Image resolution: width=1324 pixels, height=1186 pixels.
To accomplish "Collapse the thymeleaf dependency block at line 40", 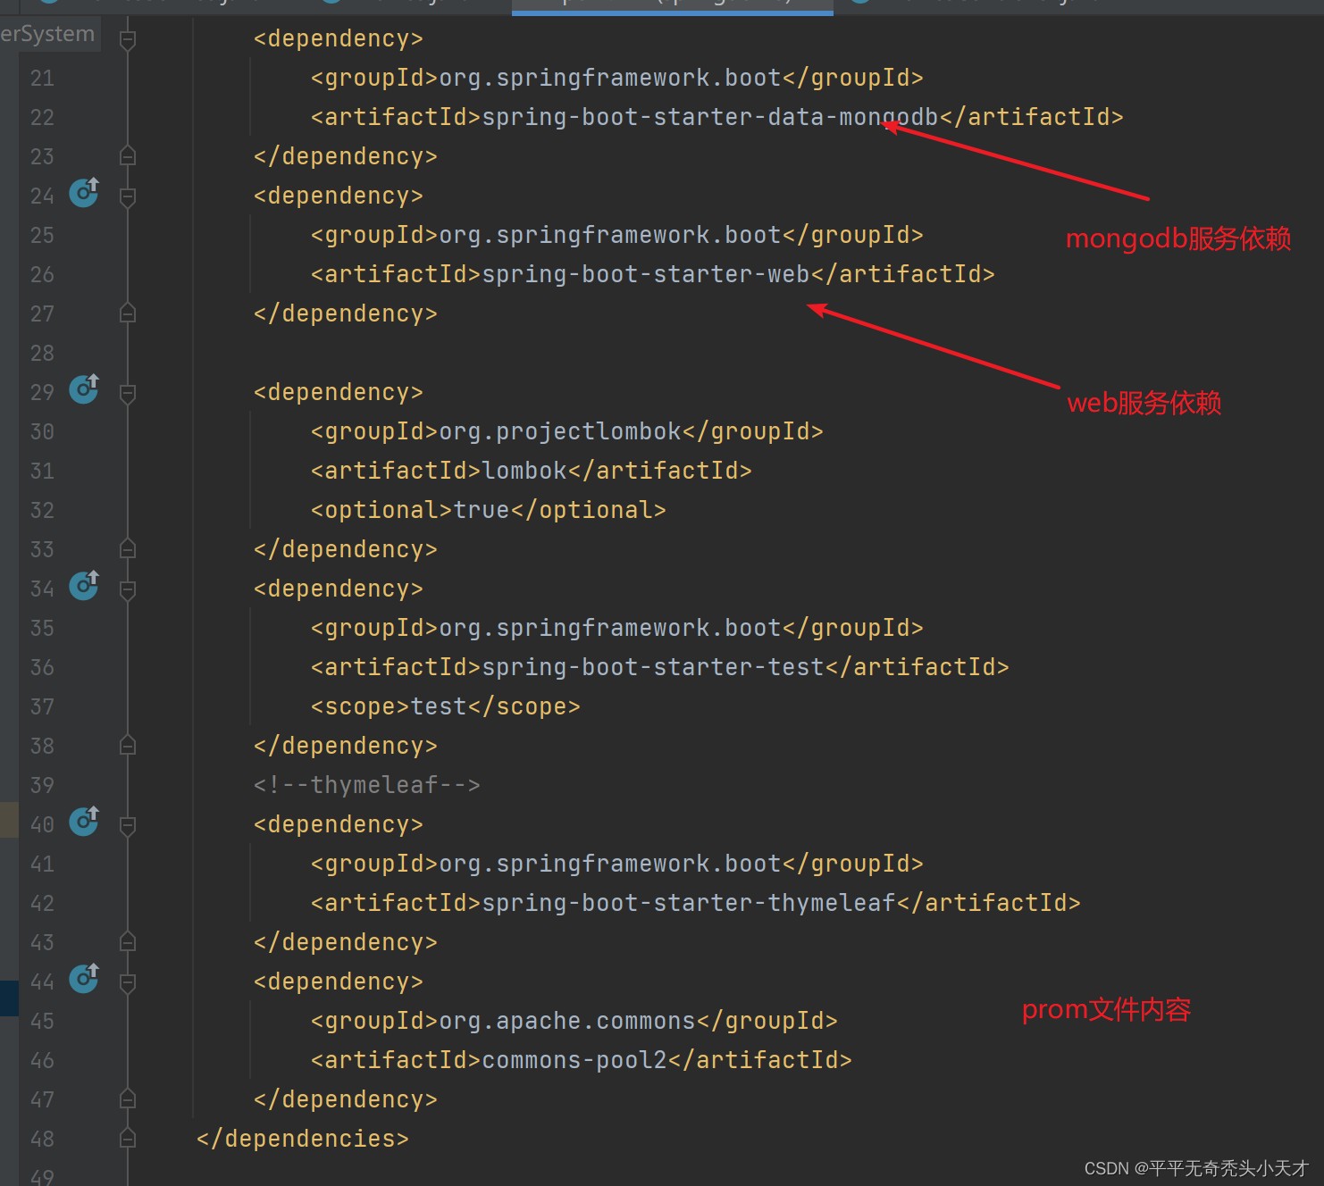I will [128, 825].
